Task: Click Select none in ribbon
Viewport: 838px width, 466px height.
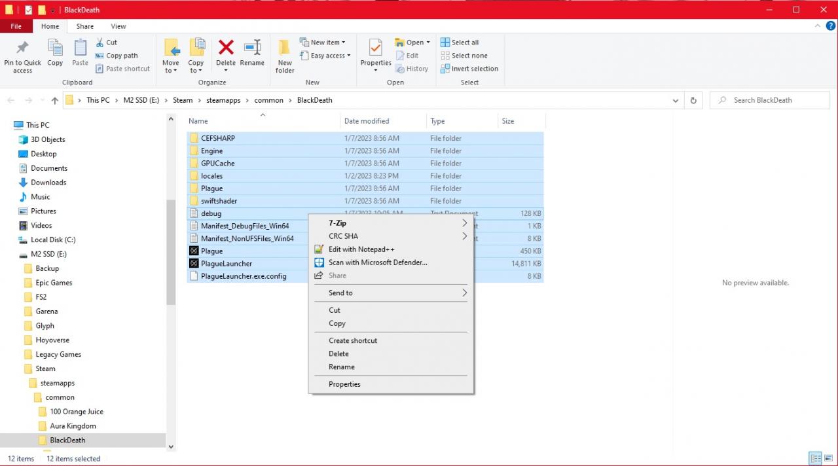Action: point(469,56)
